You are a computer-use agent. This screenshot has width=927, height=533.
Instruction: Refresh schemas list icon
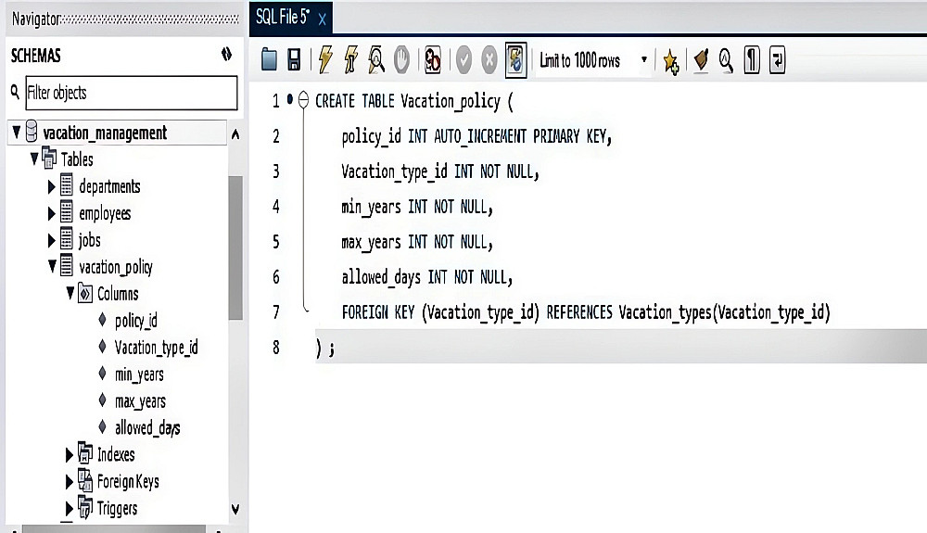click(x=226, y=55)
